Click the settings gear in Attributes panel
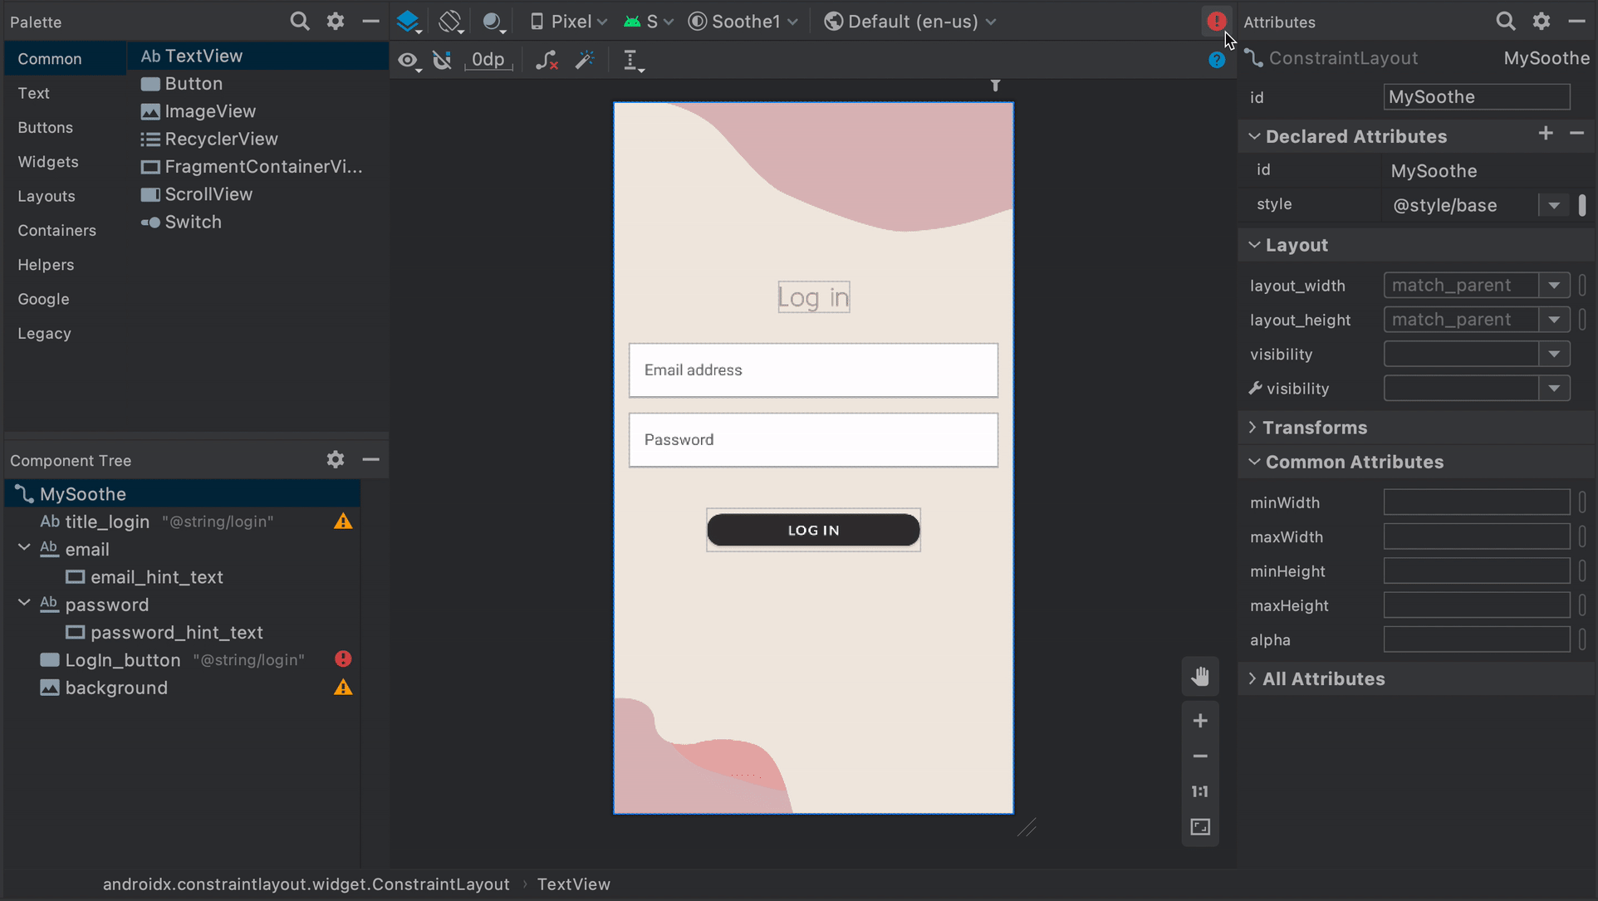Viewport: 1598px width, 901px height. click(1542, 21)
